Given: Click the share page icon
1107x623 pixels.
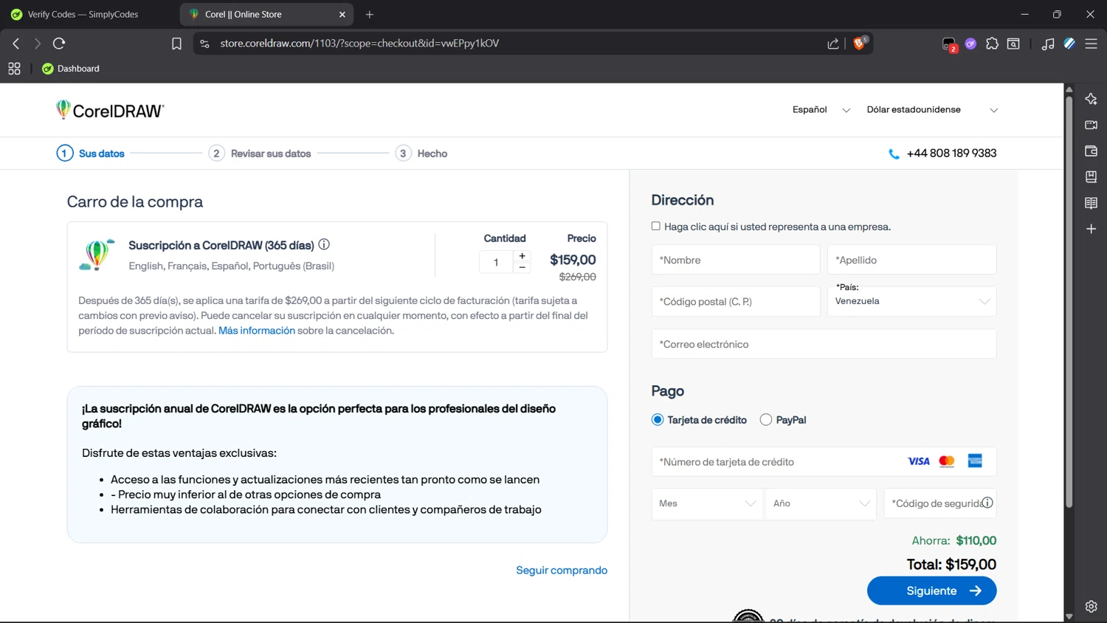Looking at the screenshot, I should [x=833, y=44].
